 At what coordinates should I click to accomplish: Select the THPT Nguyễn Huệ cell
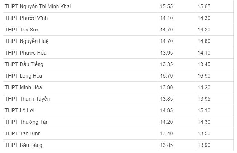(x=27, y=41)
